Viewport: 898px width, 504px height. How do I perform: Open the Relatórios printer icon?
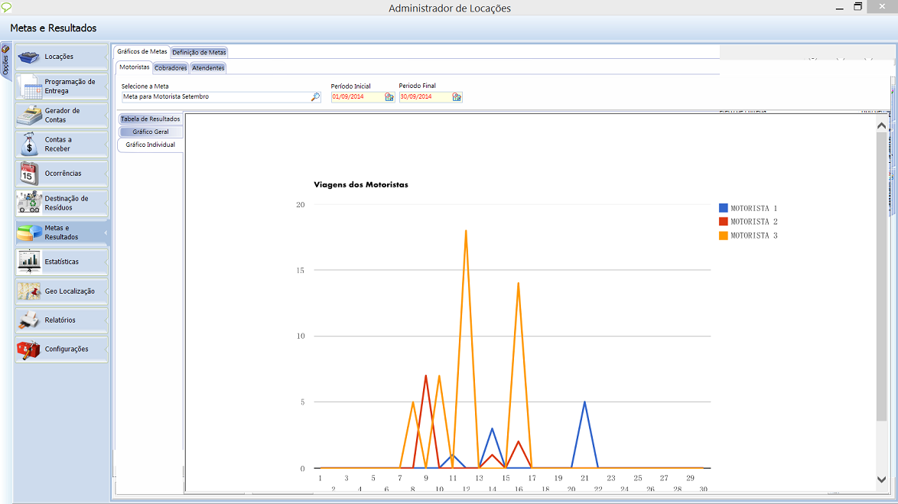tap(30, 320)
